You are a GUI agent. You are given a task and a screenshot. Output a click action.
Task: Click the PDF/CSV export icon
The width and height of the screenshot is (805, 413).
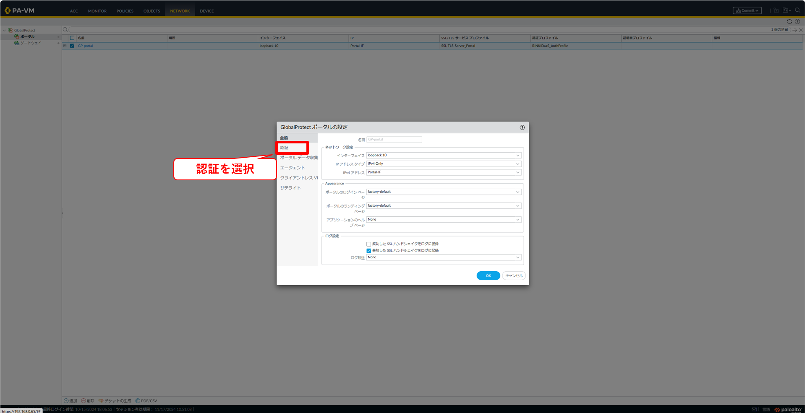[x=138, y=401]
